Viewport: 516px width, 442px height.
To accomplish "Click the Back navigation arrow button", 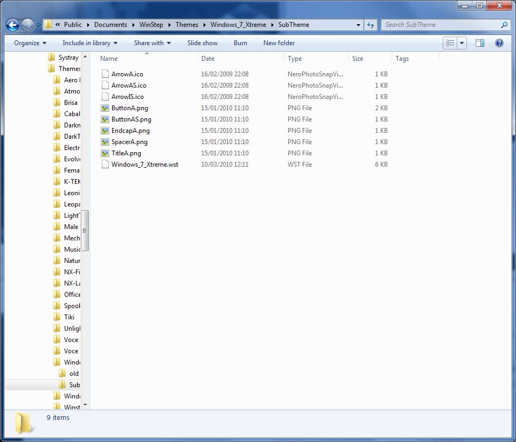I will pos(13,25).
